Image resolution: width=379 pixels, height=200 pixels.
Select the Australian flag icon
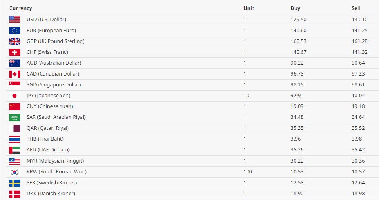tap(14, 63)
